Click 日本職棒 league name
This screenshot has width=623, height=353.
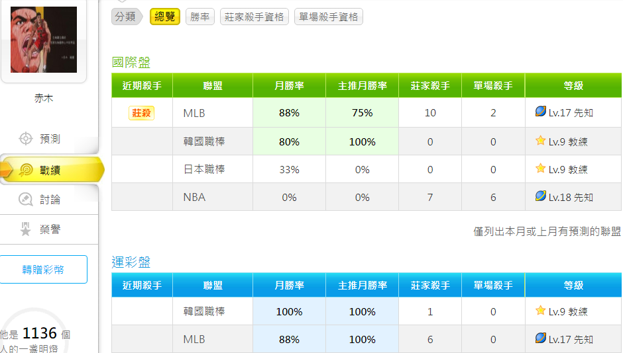click(204, 169)
